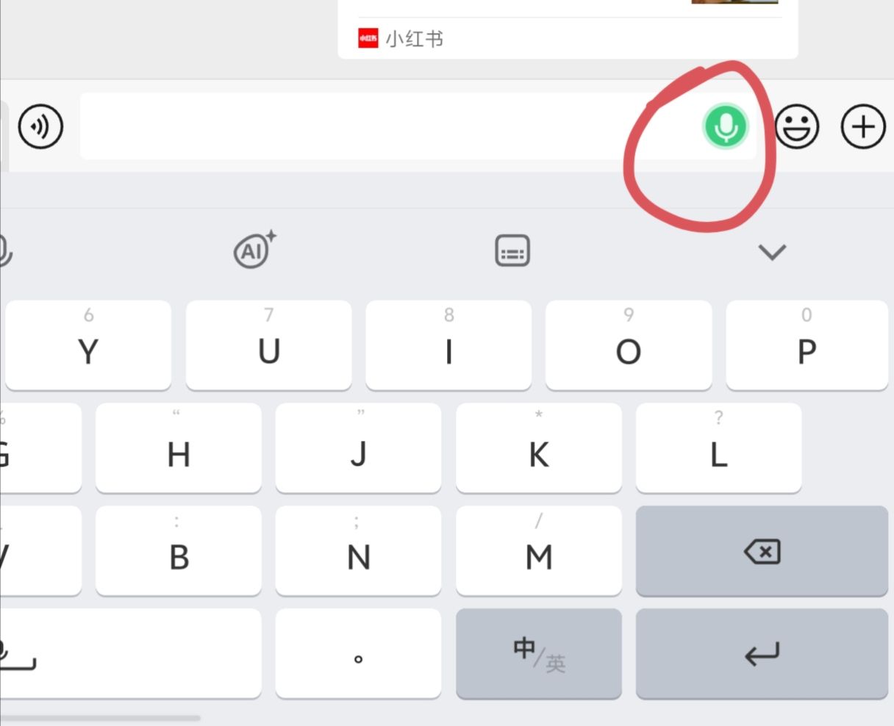The image size is (894, 726).
Task: Tap the L key
Action: coord(718,448)
